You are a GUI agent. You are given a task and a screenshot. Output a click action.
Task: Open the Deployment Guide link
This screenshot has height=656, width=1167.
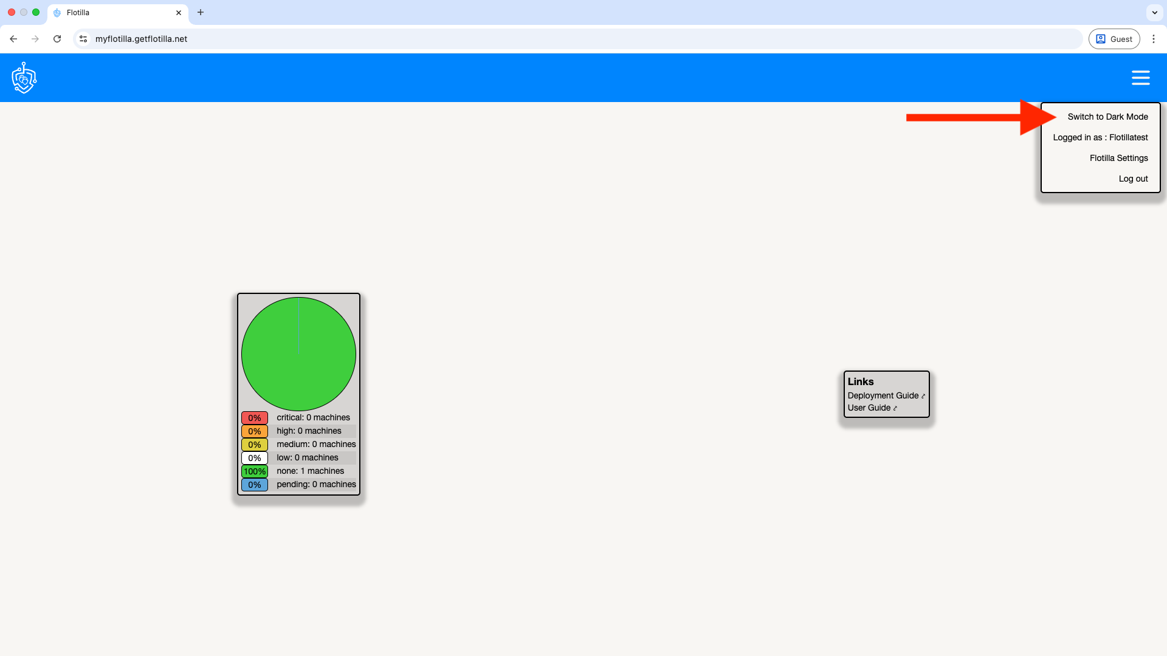(883, 395)
